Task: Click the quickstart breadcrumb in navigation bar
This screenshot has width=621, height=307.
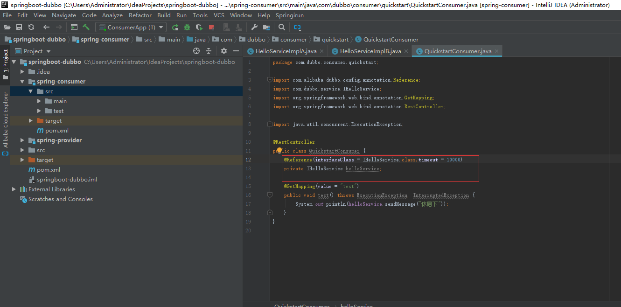Action: pos(335,40)
